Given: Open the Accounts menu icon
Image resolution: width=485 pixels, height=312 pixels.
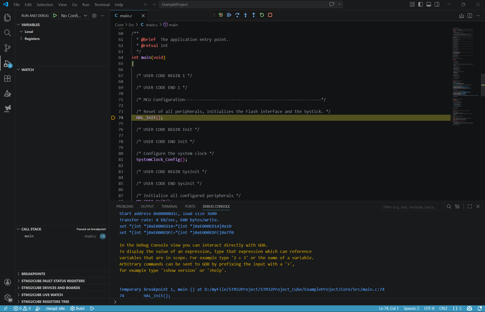Looking at the screenshot, I should click(7, 282).
